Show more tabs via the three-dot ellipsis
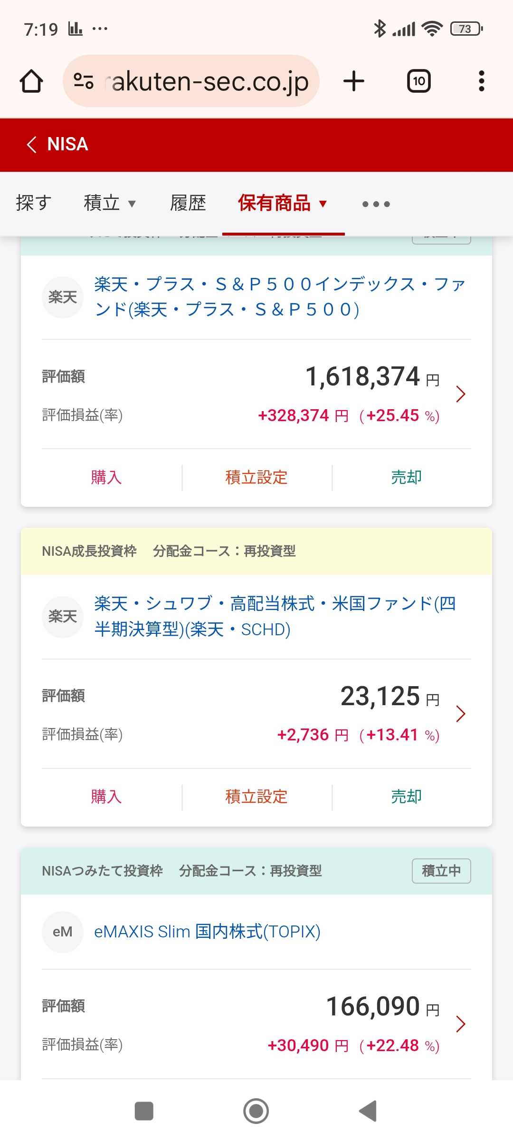The height and width of the screenshot is (1142, 513). 376,204
